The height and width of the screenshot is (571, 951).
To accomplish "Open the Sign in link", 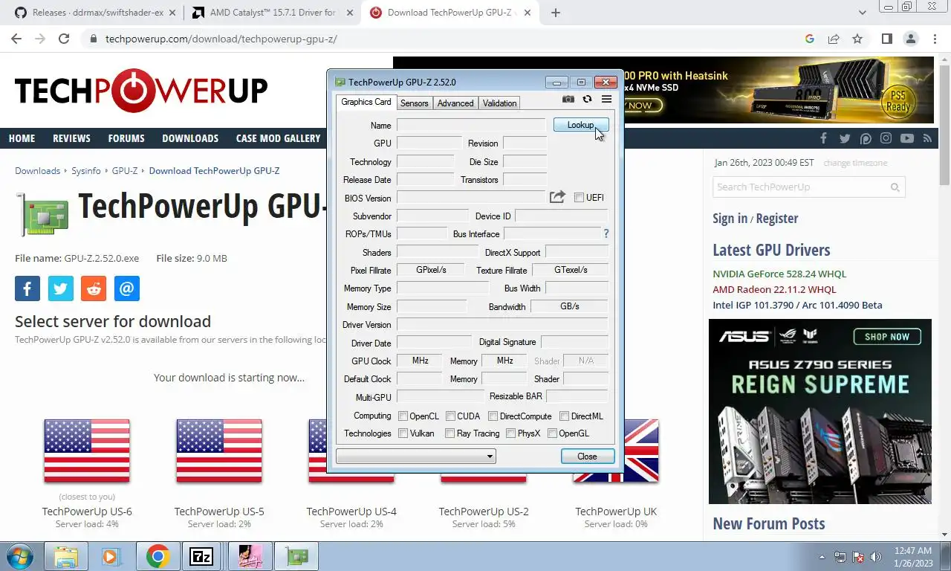I will [x=730, y=218].
